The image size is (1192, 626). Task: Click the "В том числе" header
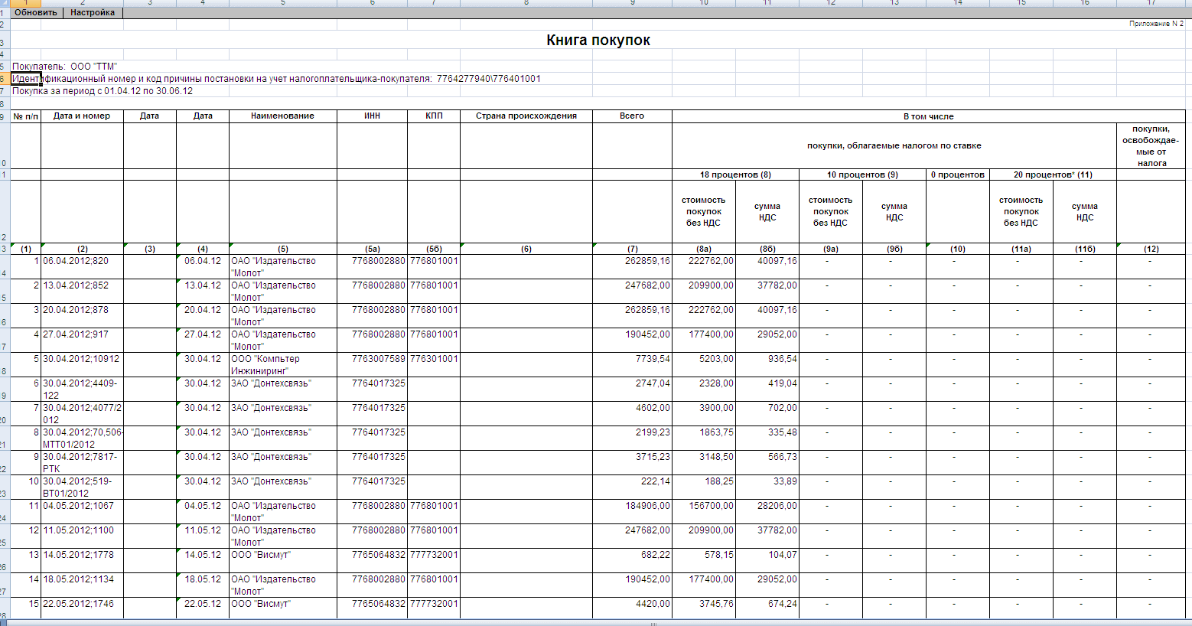[x=928, y=116]
